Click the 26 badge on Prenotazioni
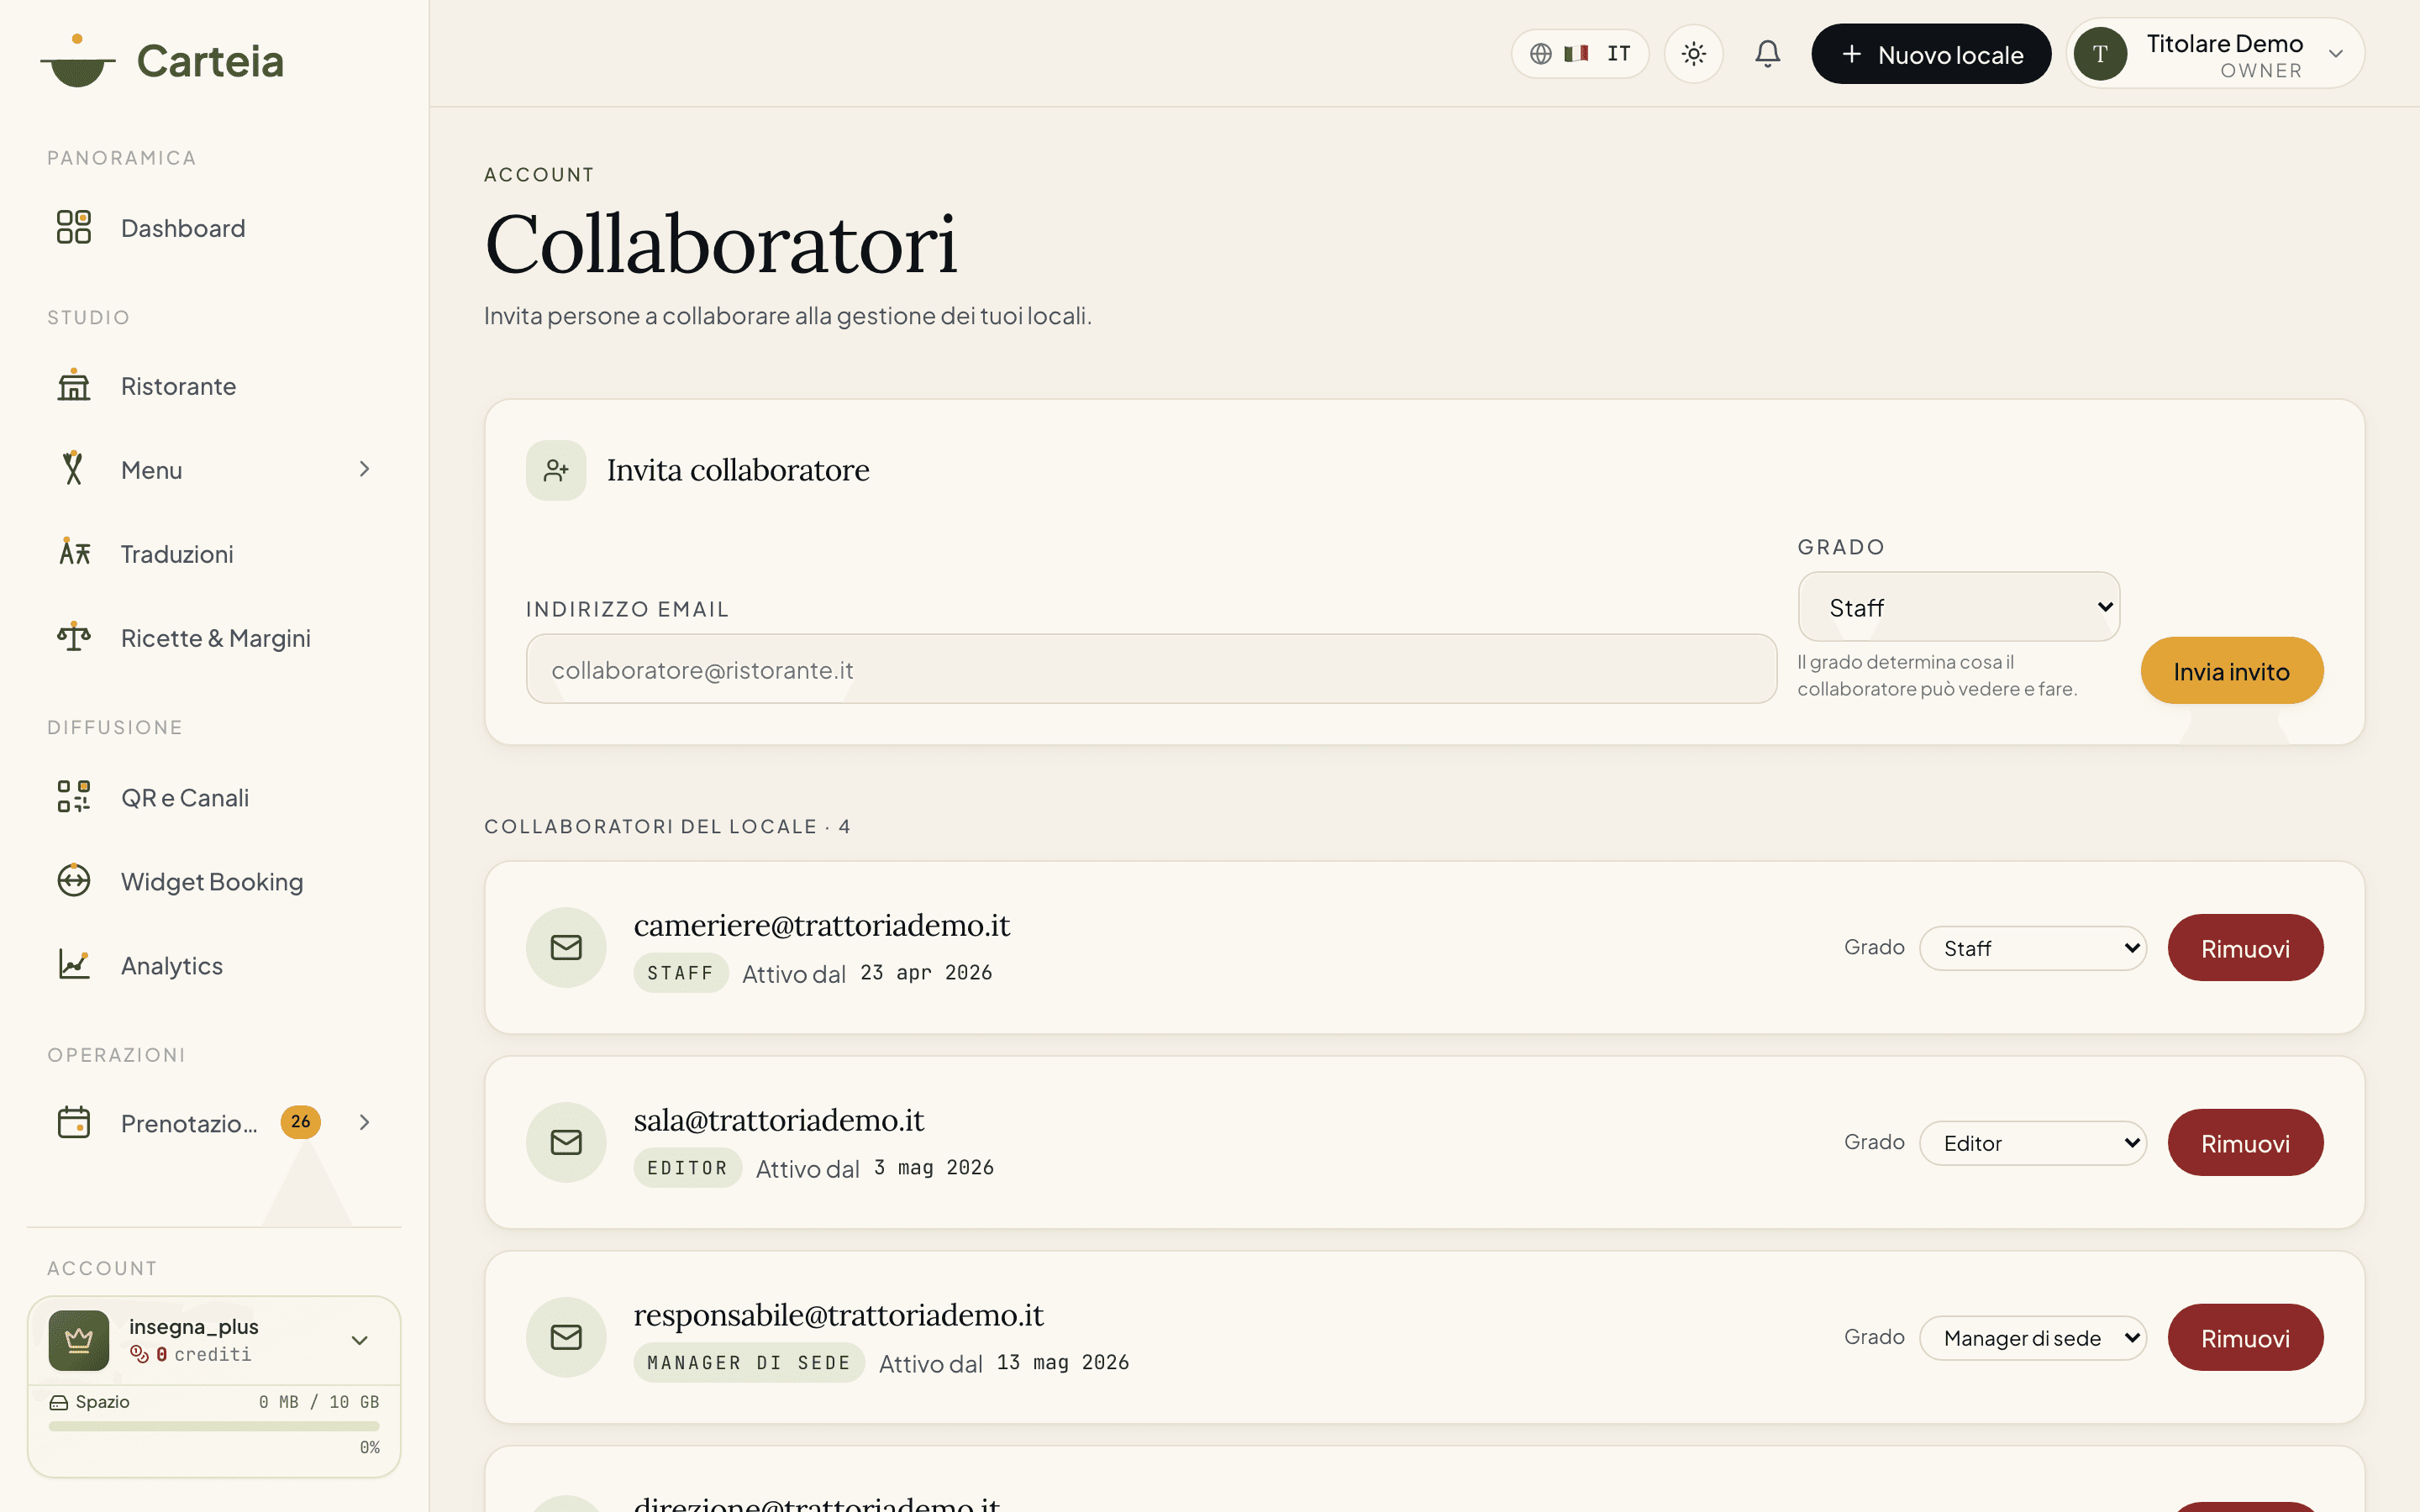The width and height of the screenshot is (2420, 1512). [300, 1122]
